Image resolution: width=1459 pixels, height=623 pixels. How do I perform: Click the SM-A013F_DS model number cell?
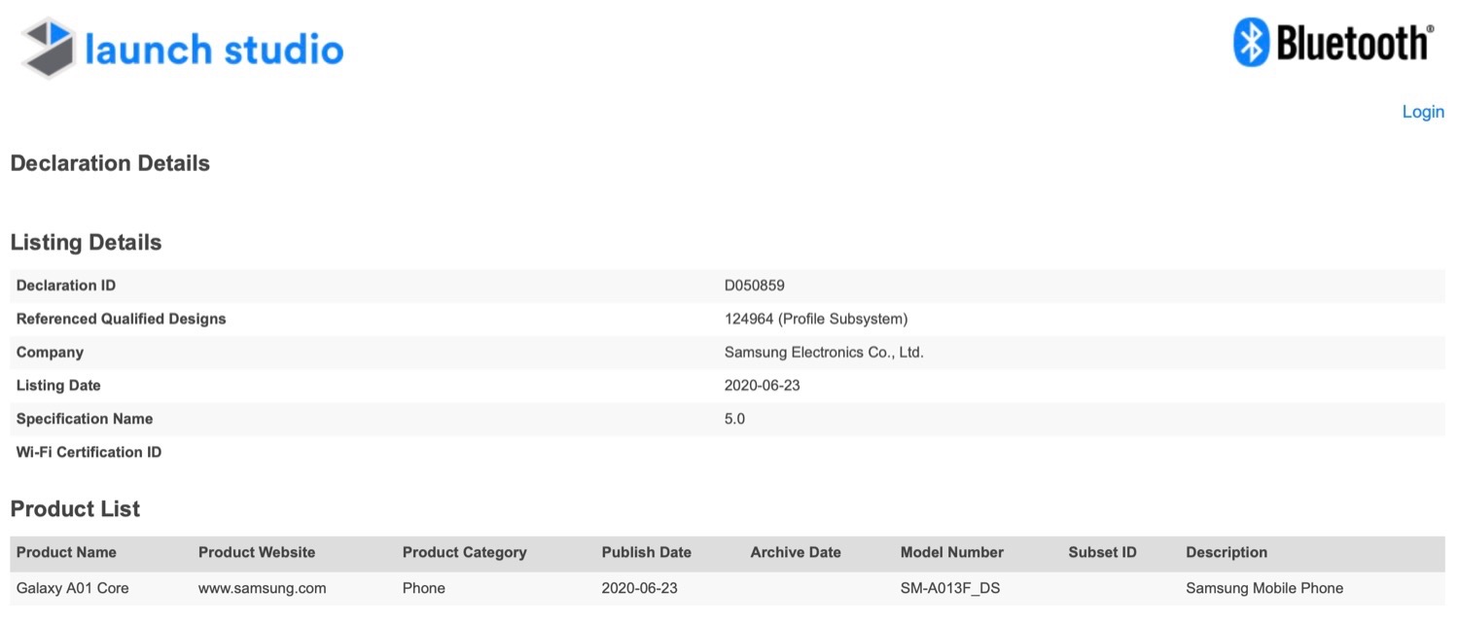(949, 588)
